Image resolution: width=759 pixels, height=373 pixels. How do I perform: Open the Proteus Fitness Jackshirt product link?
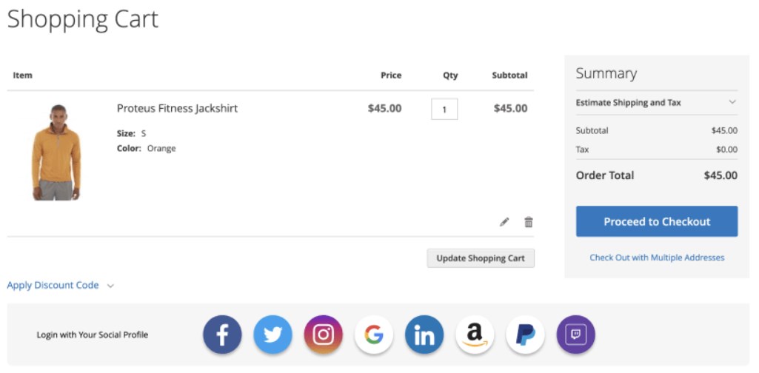[x=177, y=108]
